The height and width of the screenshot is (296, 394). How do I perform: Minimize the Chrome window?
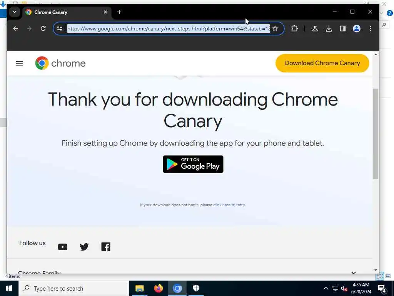click(x=335, y=12)
